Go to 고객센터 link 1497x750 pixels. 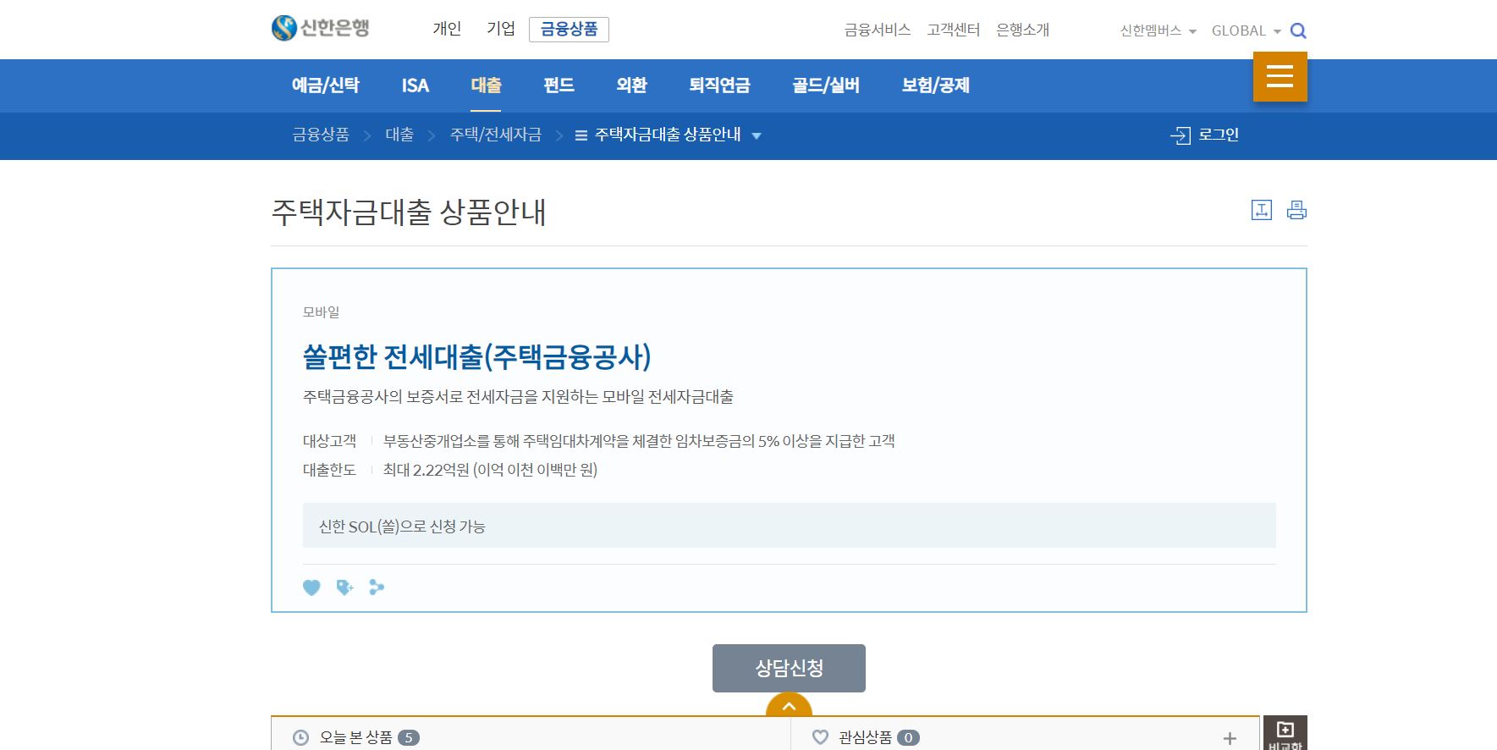point(953,30)
